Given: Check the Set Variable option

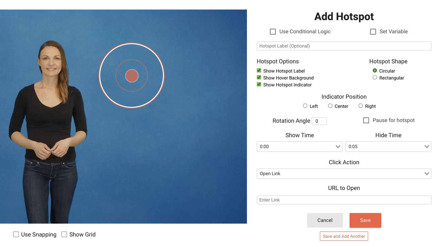Looking at the screenshot, I should (373, 32).
